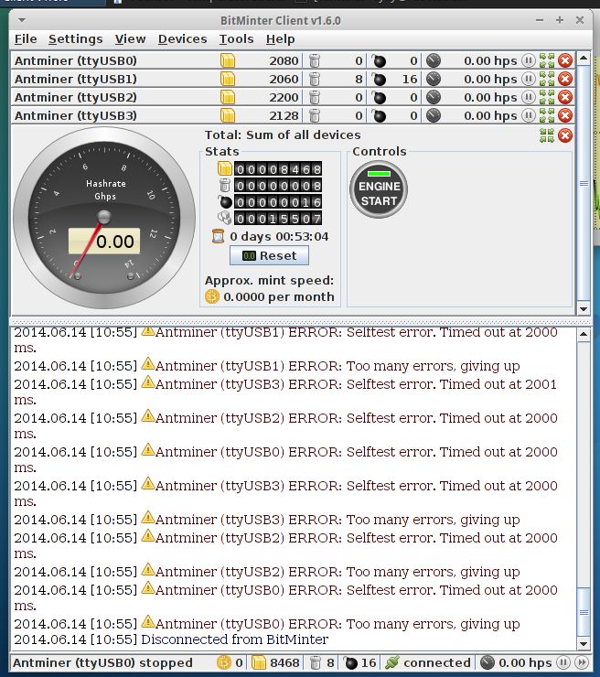Open the window menu arrow in title bar
Viewport: 600px width, 677px height.
pos(22,20)
